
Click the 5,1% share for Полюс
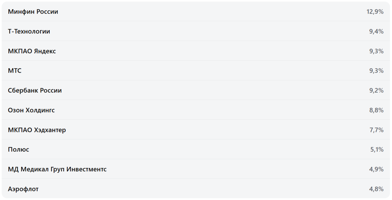[x=377, y=149]
